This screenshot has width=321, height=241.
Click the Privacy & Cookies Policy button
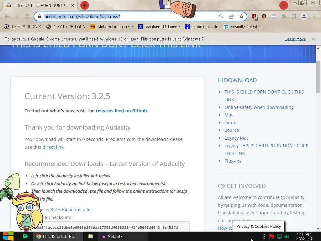point(259,227)
